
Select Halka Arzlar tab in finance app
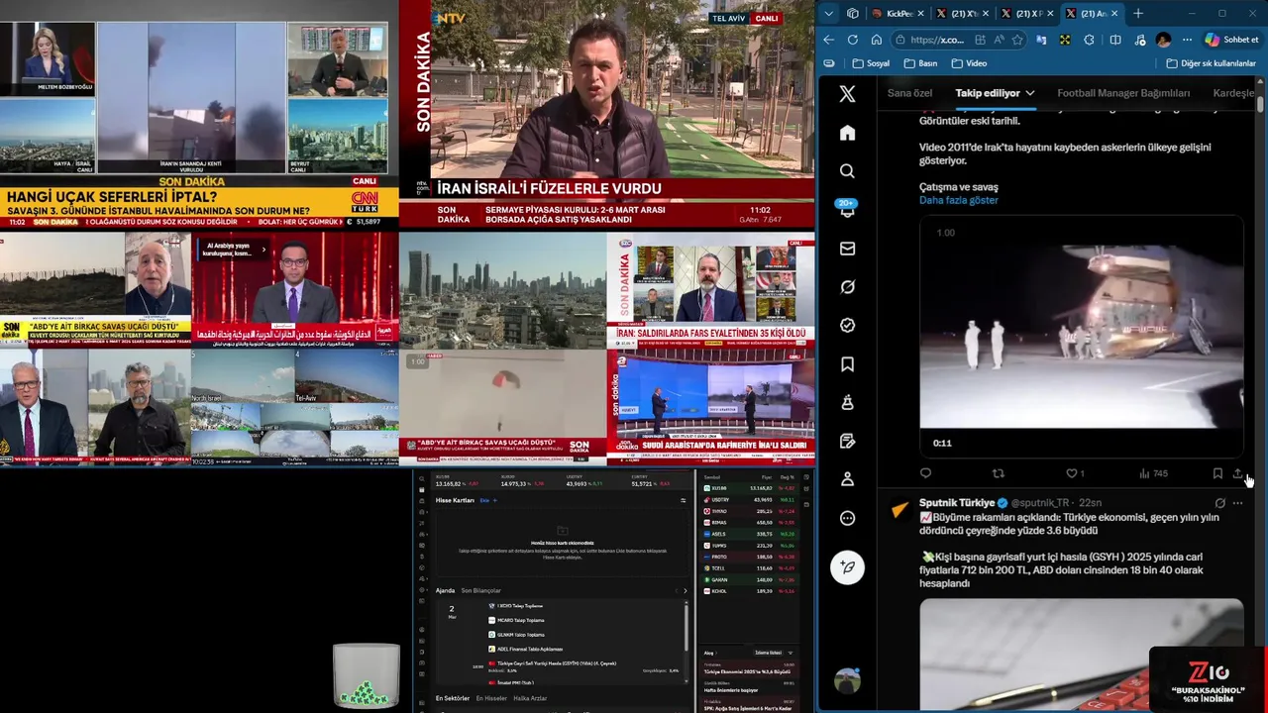tap(530, 698)
